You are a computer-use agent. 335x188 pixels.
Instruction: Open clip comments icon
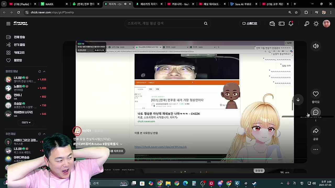316,112
